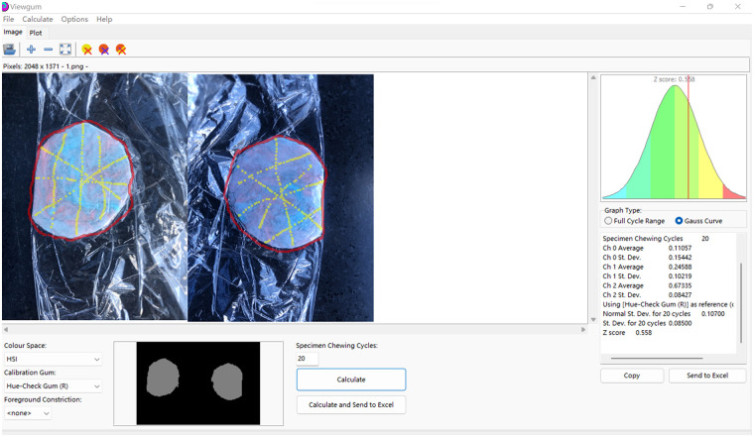The width and height of the screenshot is (754, 437).
Task: Open the Calibration Gum dropdown
Action: coord(53,385)
